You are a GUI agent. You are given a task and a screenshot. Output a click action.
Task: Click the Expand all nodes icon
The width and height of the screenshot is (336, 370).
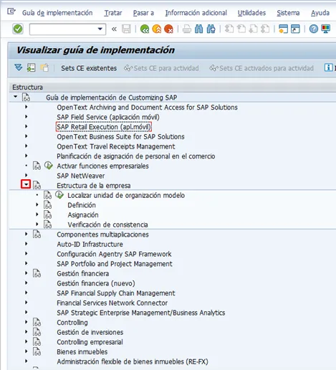19,67
